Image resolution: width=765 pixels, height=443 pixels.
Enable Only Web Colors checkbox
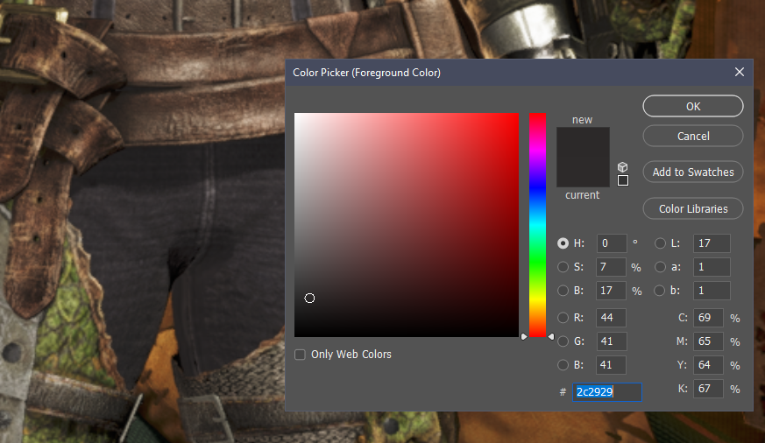tap(300, 355)
